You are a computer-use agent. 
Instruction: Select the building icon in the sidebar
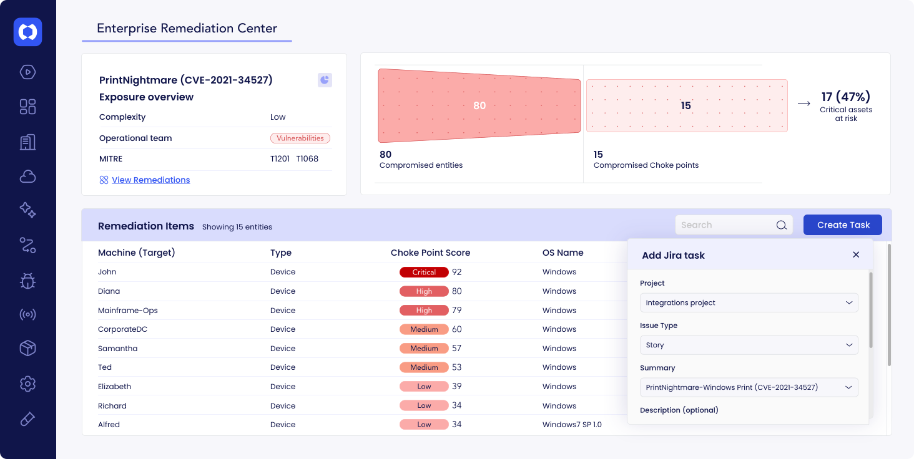[x=27, y=142]
